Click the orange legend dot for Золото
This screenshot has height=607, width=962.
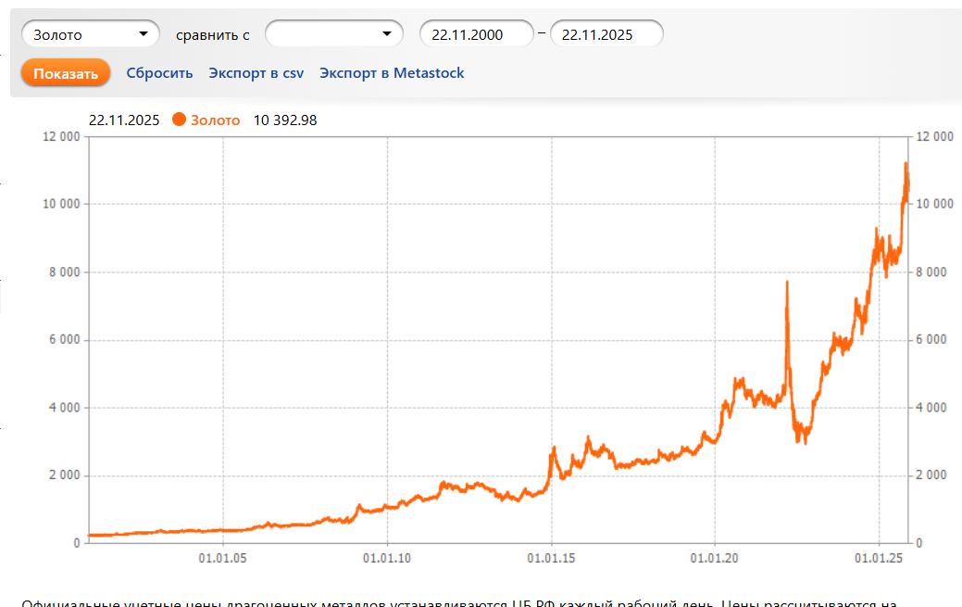pyautogui.click(x=180, y=120)
